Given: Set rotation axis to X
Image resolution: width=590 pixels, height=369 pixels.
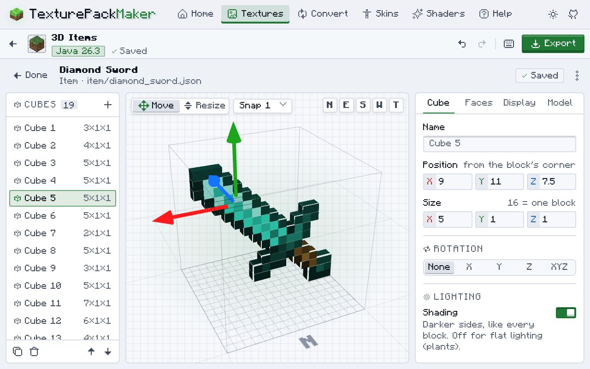Looking at the screenshot, I should point(469,267).
